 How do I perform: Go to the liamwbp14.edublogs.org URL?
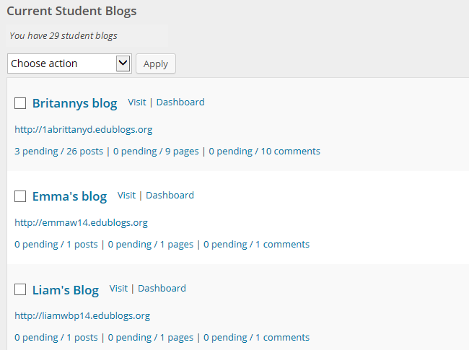click(x=82, y=316)
